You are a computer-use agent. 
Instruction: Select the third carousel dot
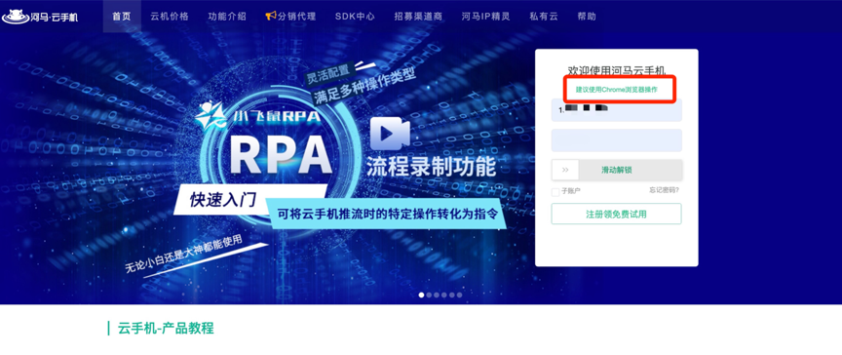pyautogui.click(x=437, y=295)
